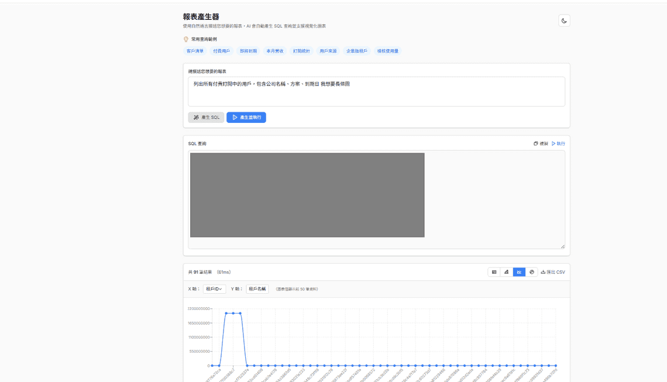
Task: Toggle dark mode with the moon icon
Action: point(564,20)
